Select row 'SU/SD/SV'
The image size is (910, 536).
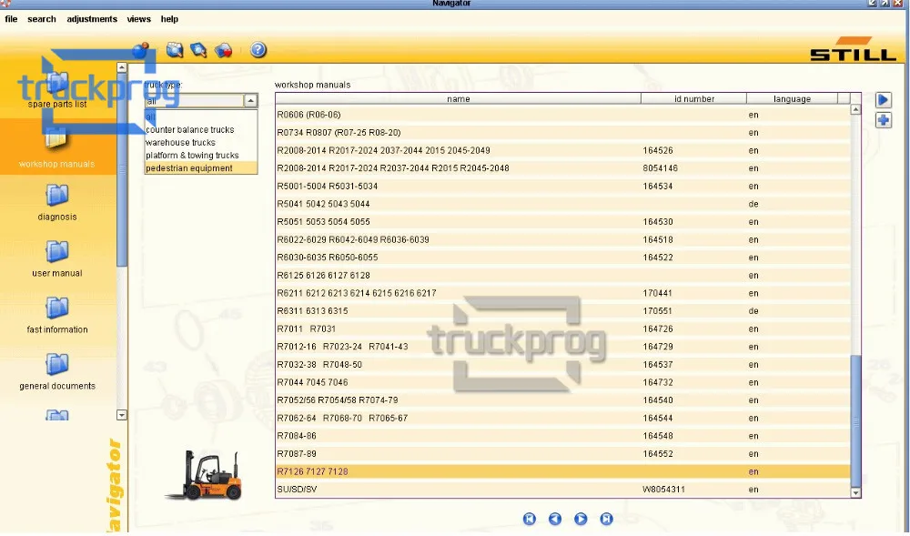[x=563, y=490]
